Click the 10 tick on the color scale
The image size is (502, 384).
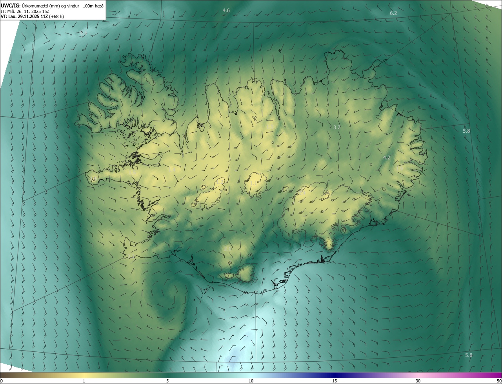[251, 381]
